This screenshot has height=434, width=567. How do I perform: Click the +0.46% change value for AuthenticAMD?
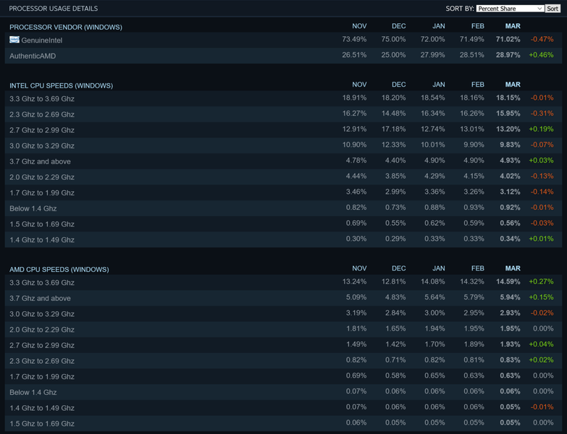[x=541, y=55]
